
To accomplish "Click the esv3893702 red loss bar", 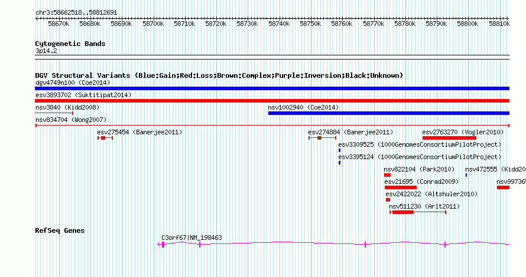I will [272, 101].
